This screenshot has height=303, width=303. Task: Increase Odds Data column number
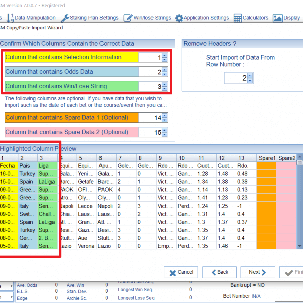pyautogui.click(x=165, y=70)
